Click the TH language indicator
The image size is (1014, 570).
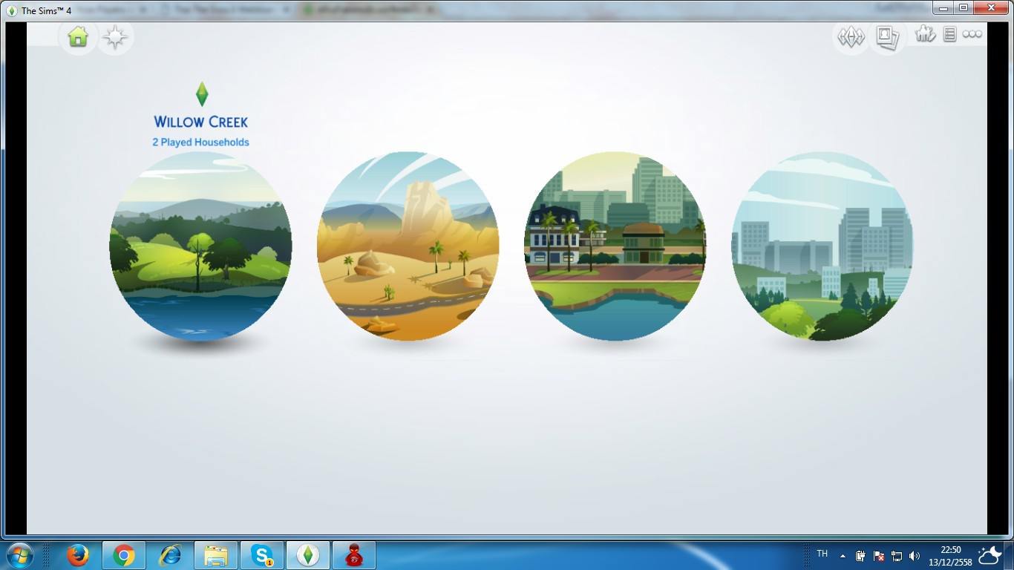coord(822,554)
